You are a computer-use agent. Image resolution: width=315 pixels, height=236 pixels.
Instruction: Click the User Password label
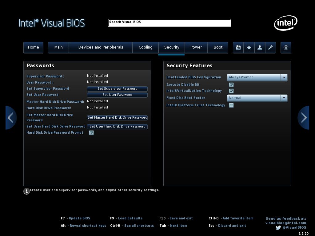[40, 82]
